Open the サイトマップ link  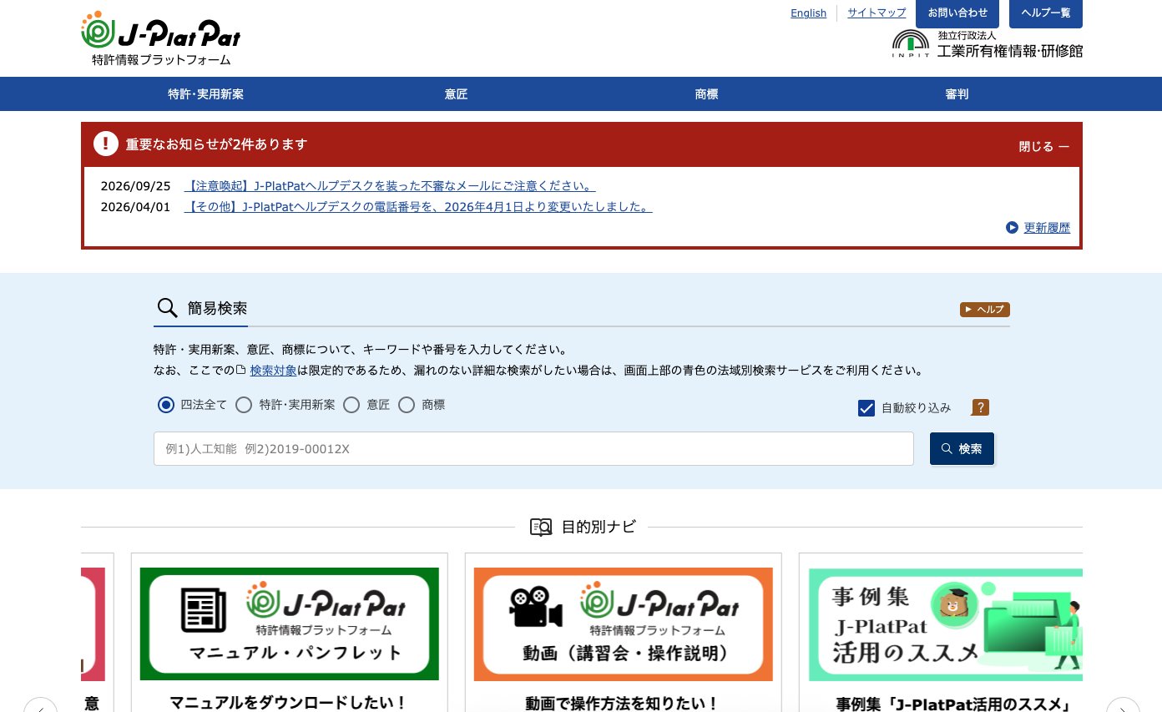tap(877, 13)
